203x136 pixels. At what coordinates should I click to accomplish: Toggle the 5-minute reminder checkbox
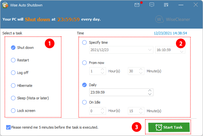tap(8, 127)
